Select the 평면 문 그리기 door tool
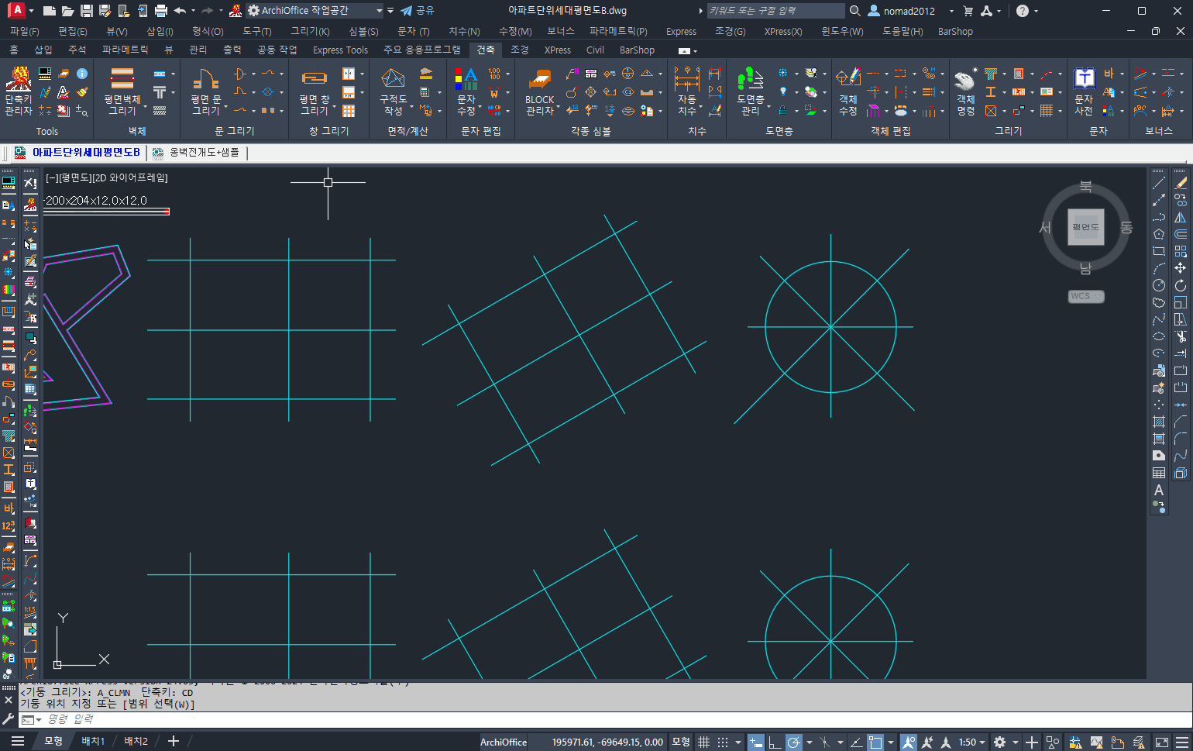 [x=205, y=91]
